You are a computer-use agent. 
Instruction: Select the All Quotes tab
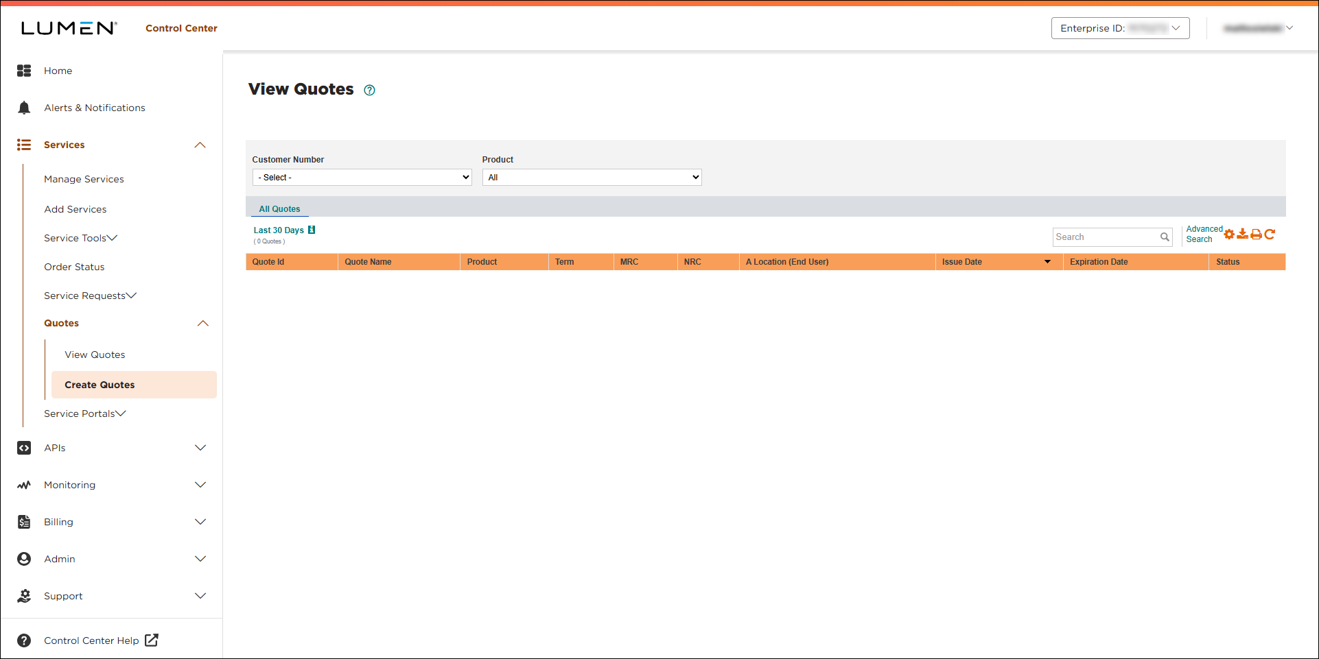coord(279,209)
